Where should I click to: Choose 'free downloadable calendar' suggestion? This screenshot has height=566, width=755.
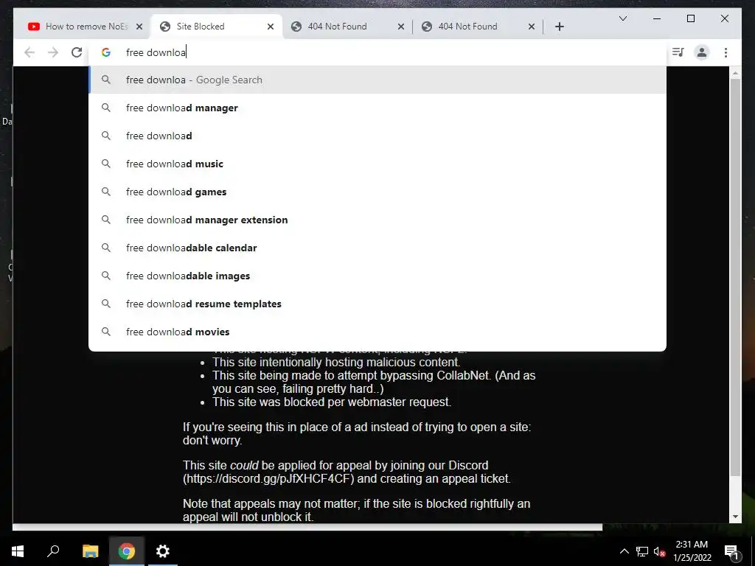377,248
